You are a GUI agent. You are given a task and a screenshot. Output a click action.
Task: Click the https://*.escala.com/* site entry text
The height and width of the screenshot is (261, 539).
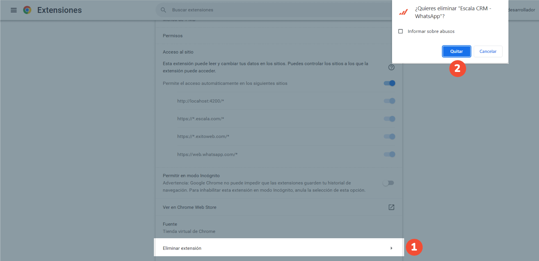tap(200, 119)
